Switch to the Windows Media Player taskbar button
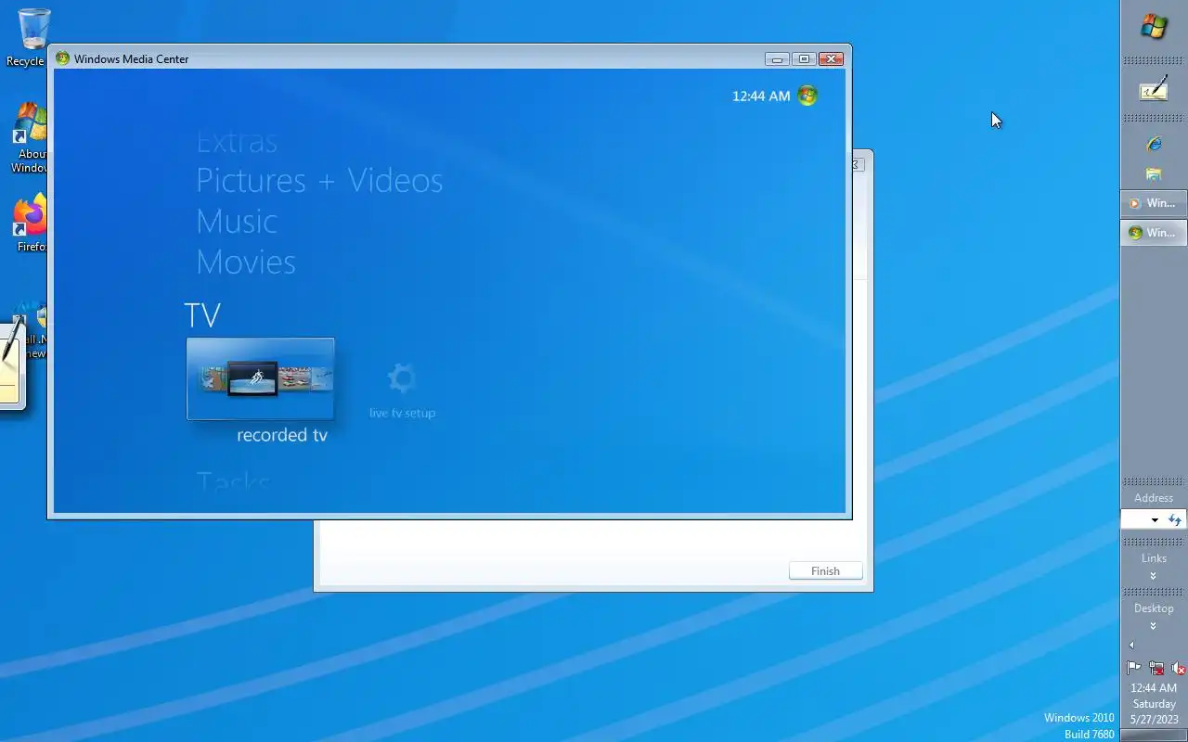 [x=1154, y=203]
